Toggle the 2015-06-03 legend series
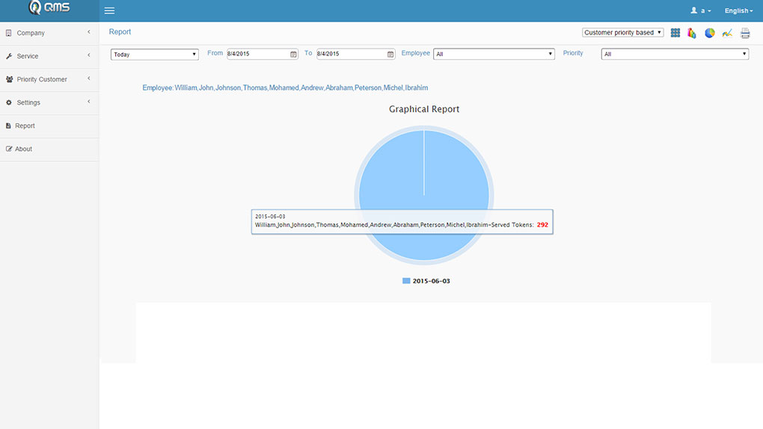The height and width of the screenshot is (429, 763). (426, 281)
